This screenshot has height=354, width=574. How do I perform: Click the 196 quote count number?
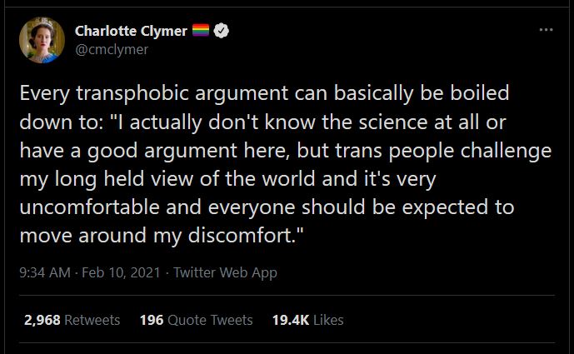pyautogui.click(x=151, y=320)
